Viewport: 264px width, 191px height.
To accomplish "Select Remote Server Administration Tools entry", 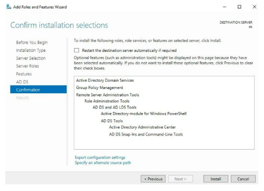I will coord(107,95).
